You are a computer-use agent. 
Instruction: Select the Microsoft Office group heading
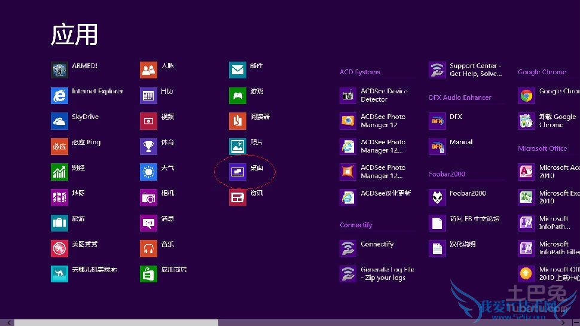[542, 148]
